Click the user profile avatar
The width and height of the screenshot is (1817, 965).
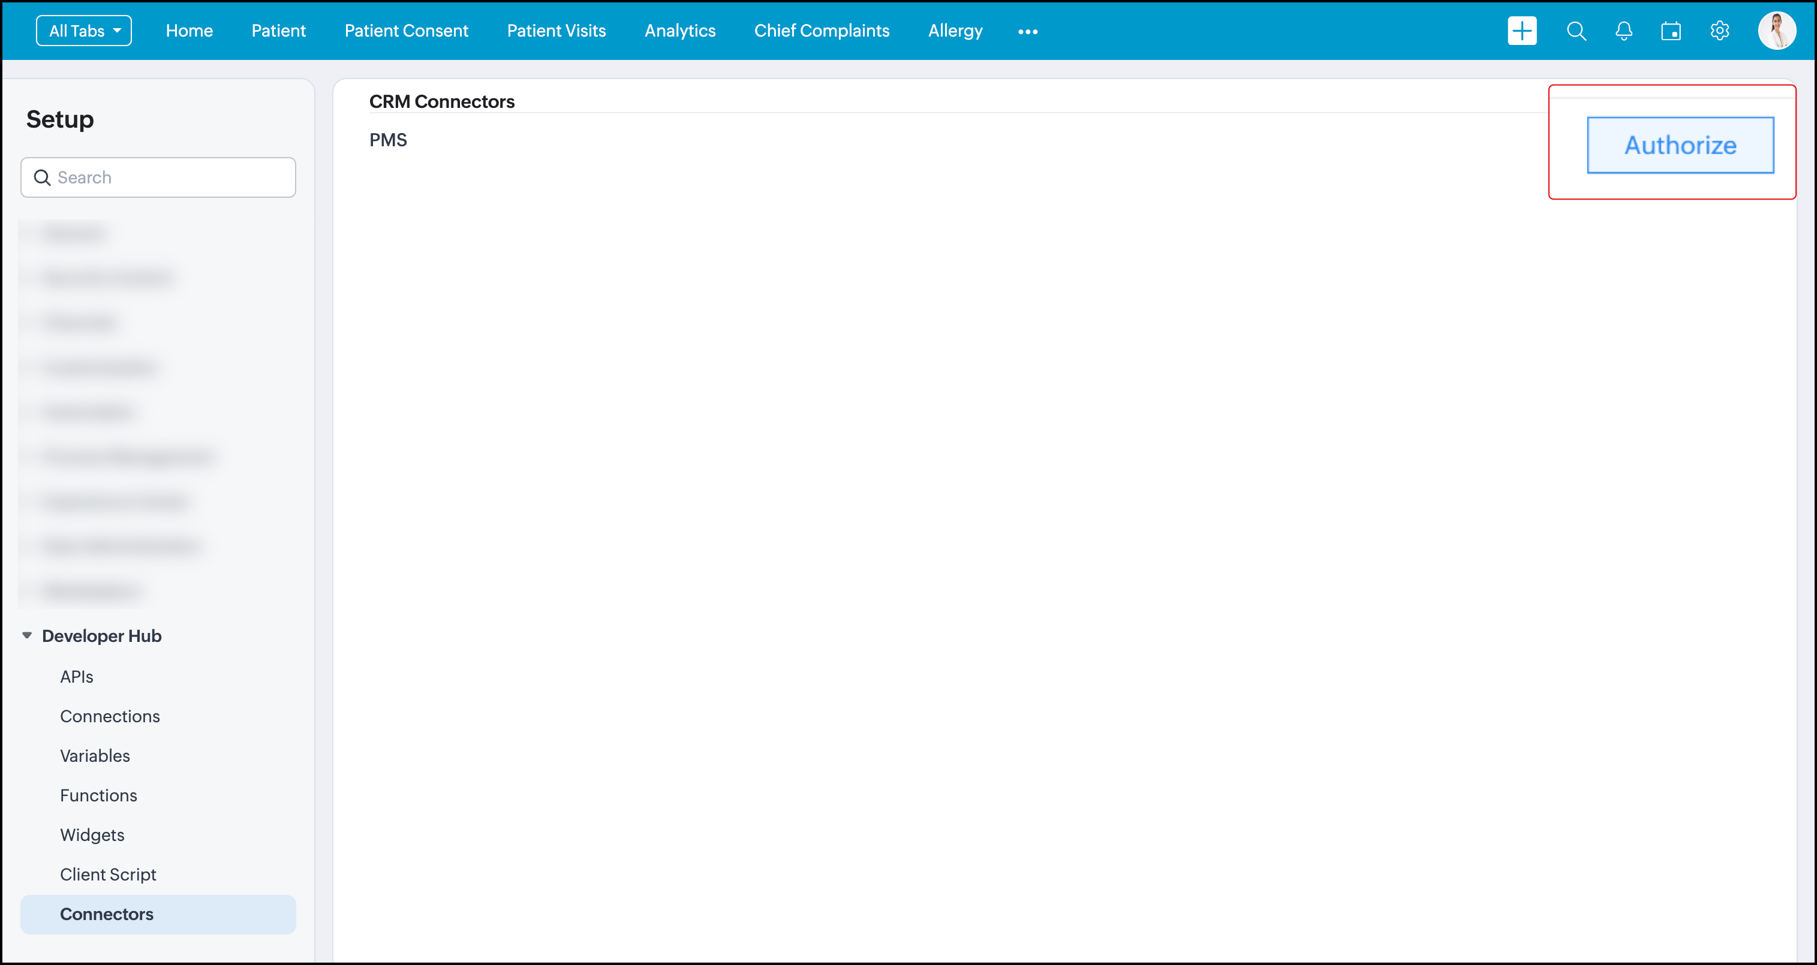pos(1776,31)
